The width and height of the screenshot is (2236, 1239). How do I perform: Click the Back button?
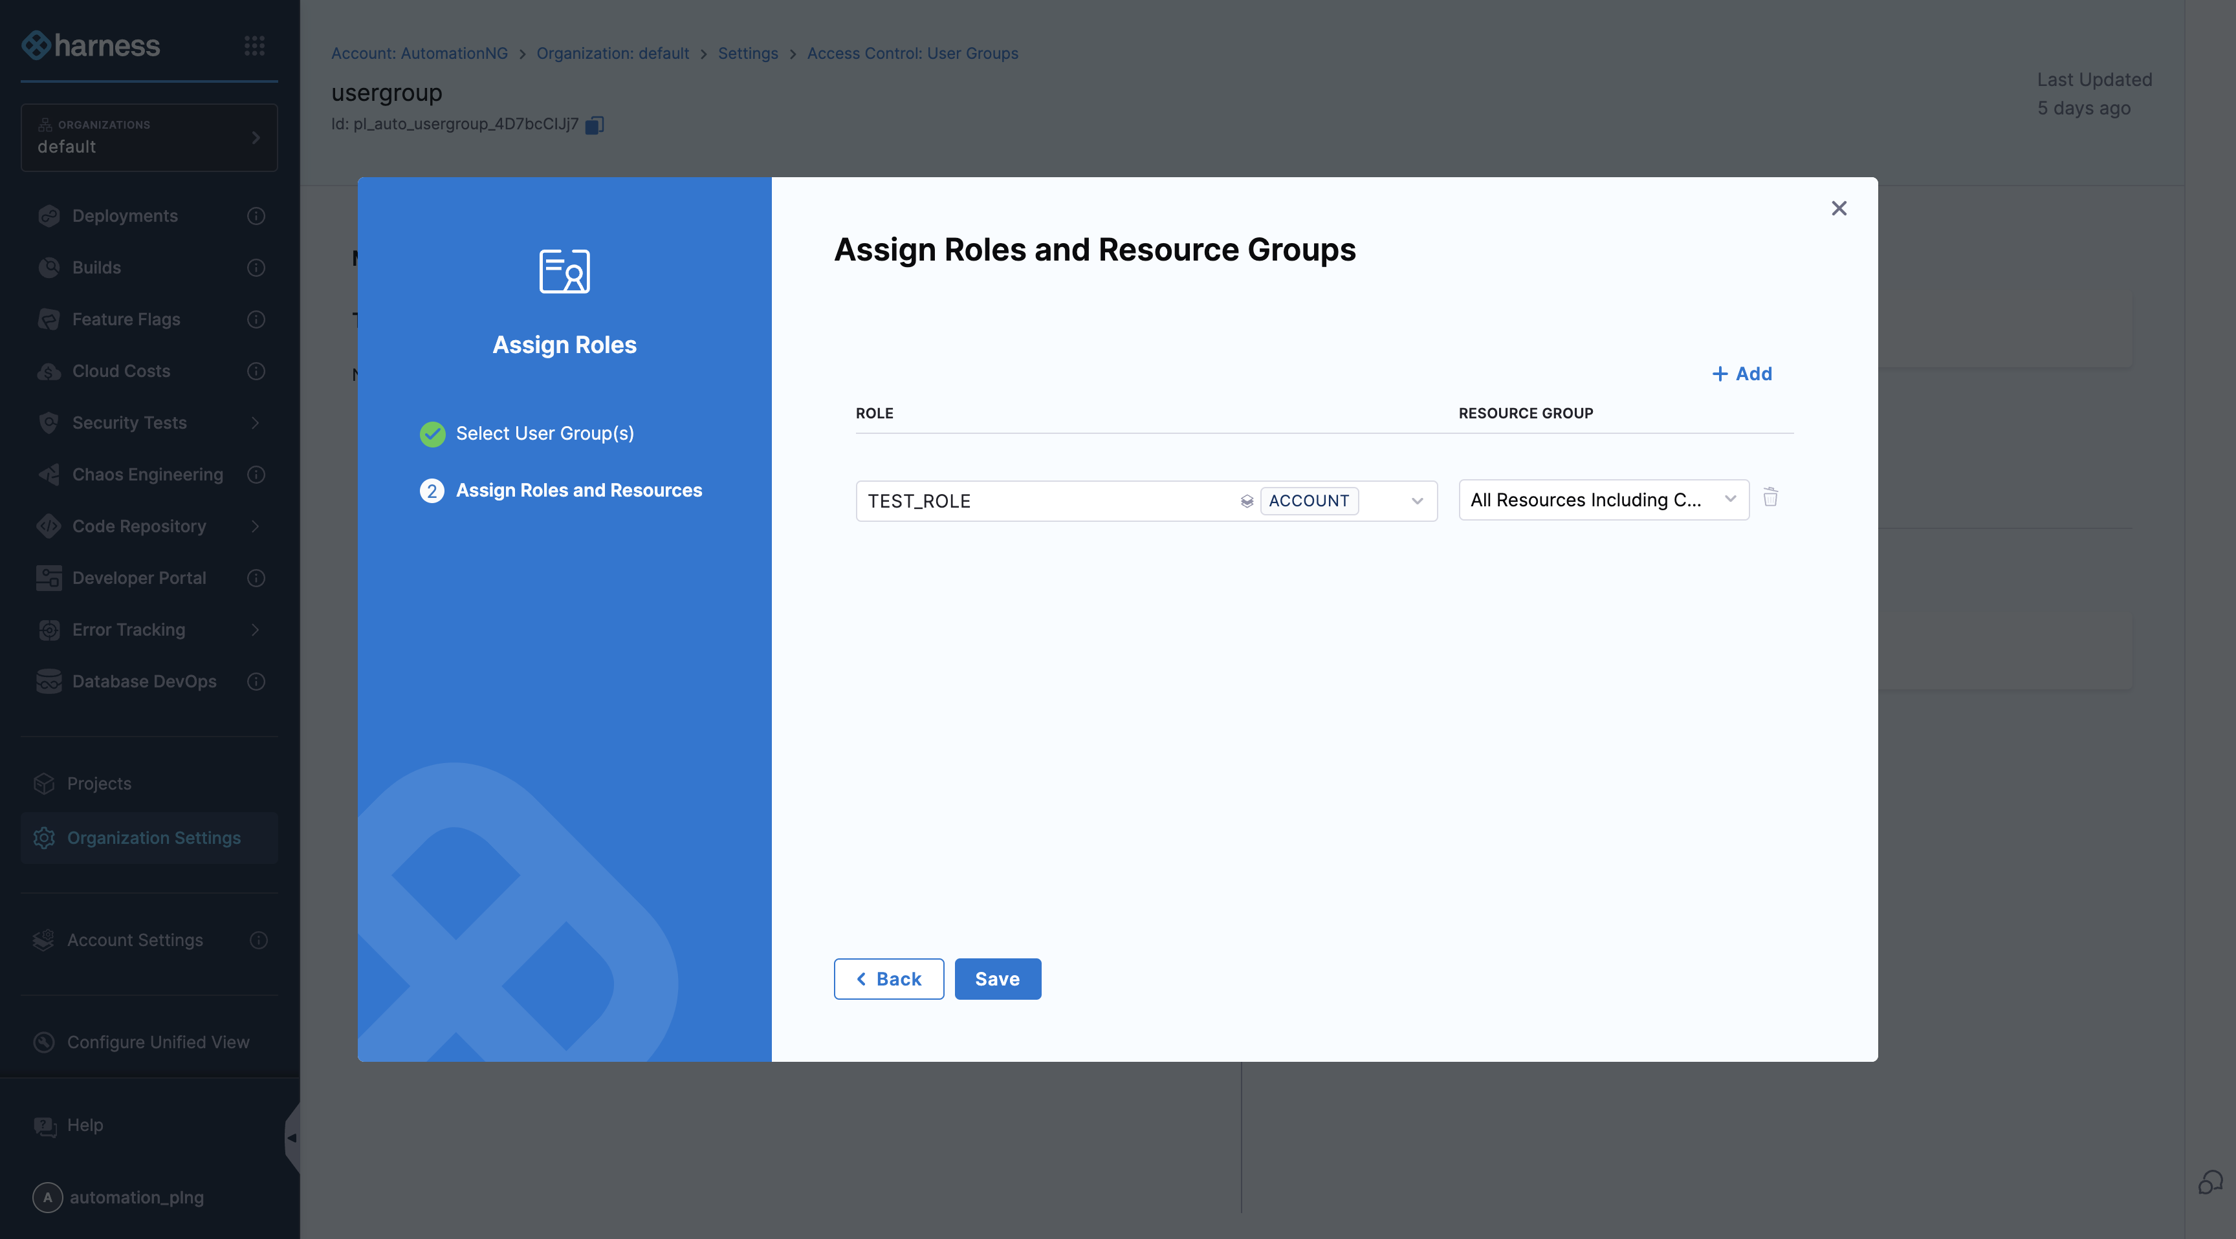tap(888, 978)
